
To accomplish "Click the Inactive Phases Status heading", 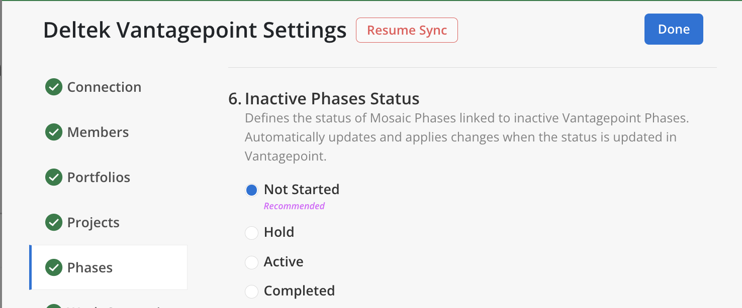I will [332, 98].
